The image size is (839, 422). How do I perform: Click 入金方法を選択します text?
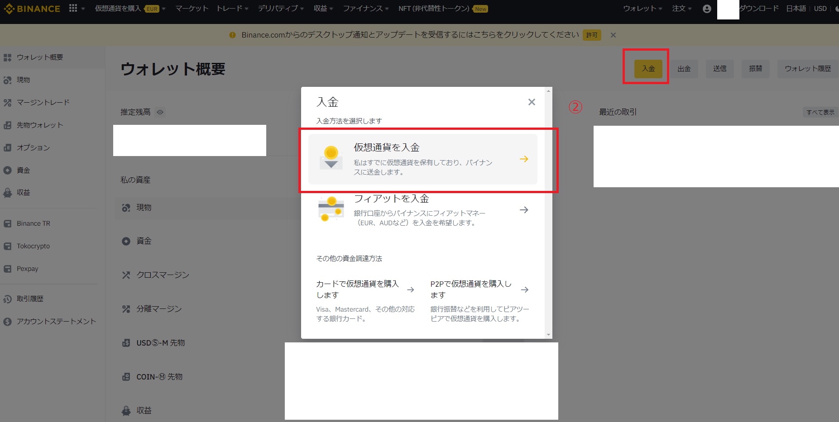tap(349, 121)
